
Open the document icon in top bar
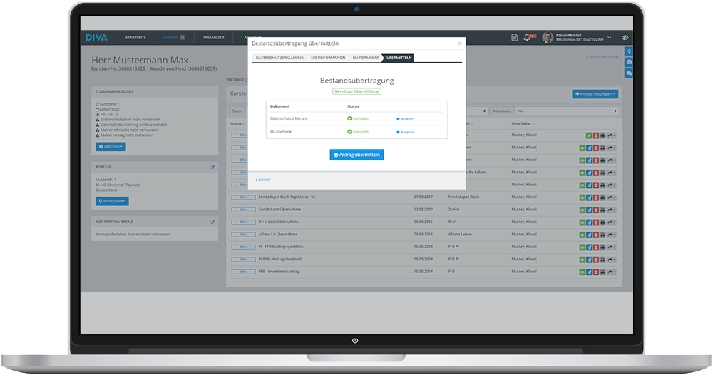pyautogui.click(x=514, y=37)
